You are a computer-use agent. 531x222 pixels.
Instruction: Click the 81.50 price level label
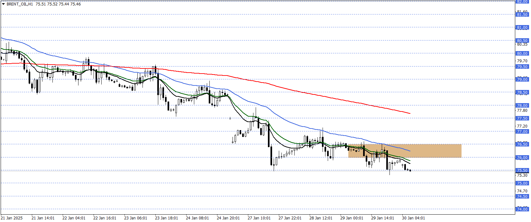pos(522,15)
